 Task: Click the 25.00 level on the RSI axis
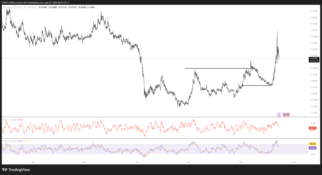[x=313, y=155]
